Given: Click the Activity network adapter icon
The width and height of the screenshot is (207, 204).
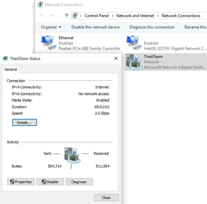Looking at the screenshot, I should click(x=72, y=155).
